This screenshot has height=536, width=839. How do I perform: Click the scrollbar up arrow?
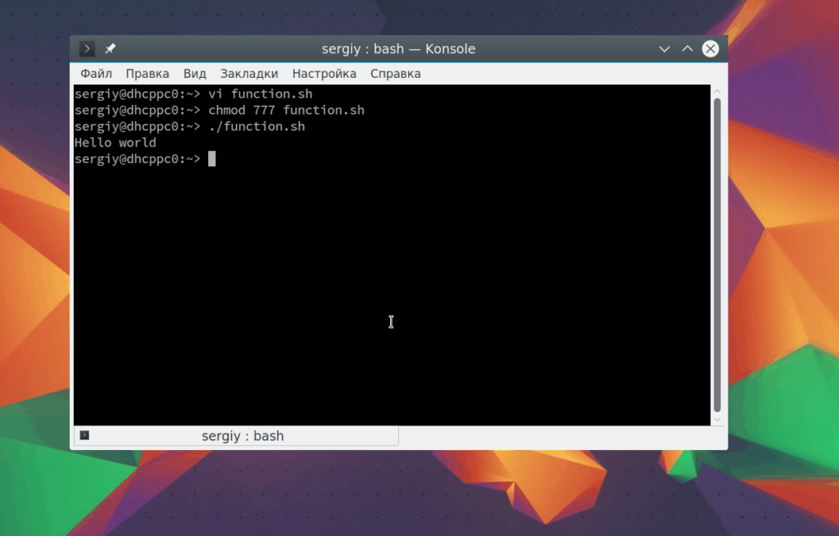[x=717, y=92]
